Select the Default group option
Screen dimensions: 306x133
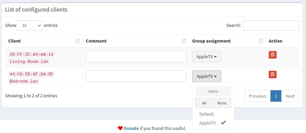(213, 114)
